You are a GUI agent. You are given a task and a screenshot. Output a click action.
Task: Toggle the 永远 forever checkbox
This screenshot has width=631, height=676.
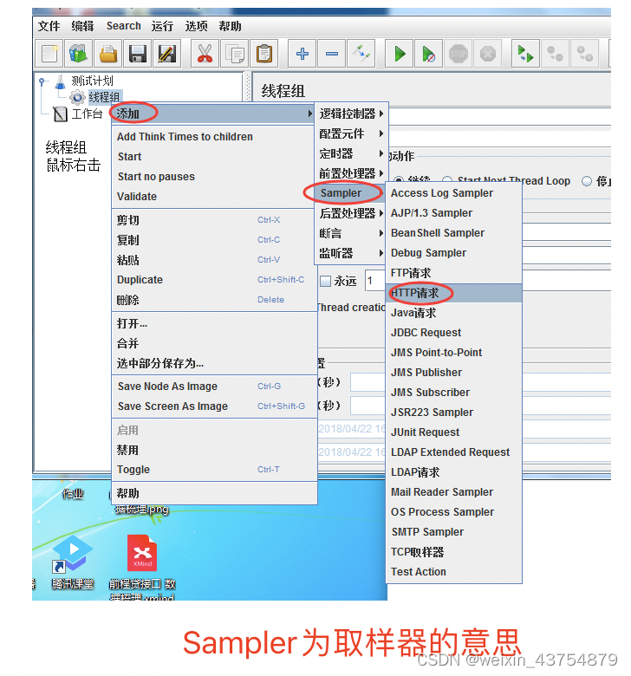point(326,282)
